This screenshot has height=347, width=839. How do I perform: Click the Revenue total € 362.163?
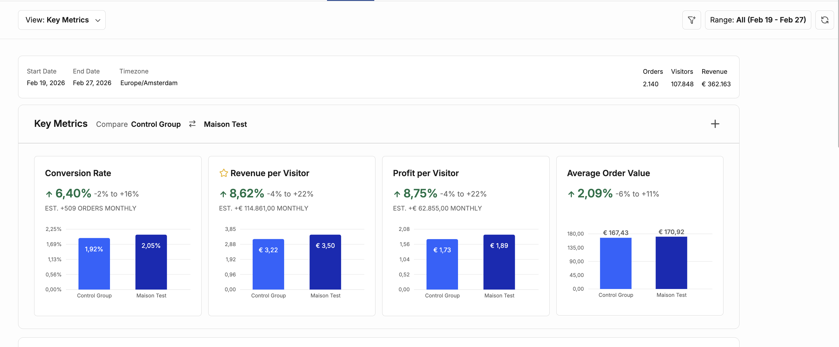(x=716, y=84)
